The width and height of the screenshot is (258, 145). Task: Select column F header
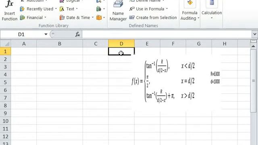pos(173,44)
